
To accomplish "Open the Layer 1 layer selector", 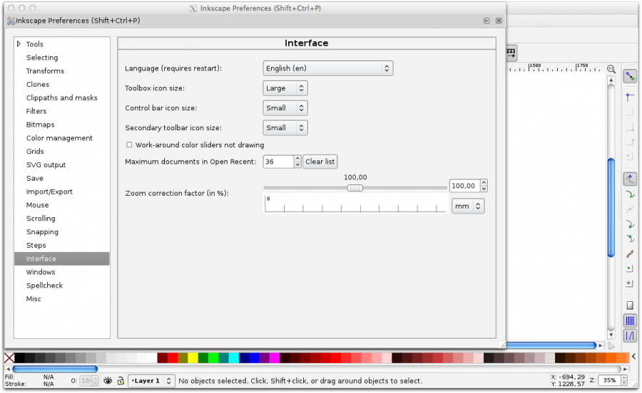I will coord(151,381).
